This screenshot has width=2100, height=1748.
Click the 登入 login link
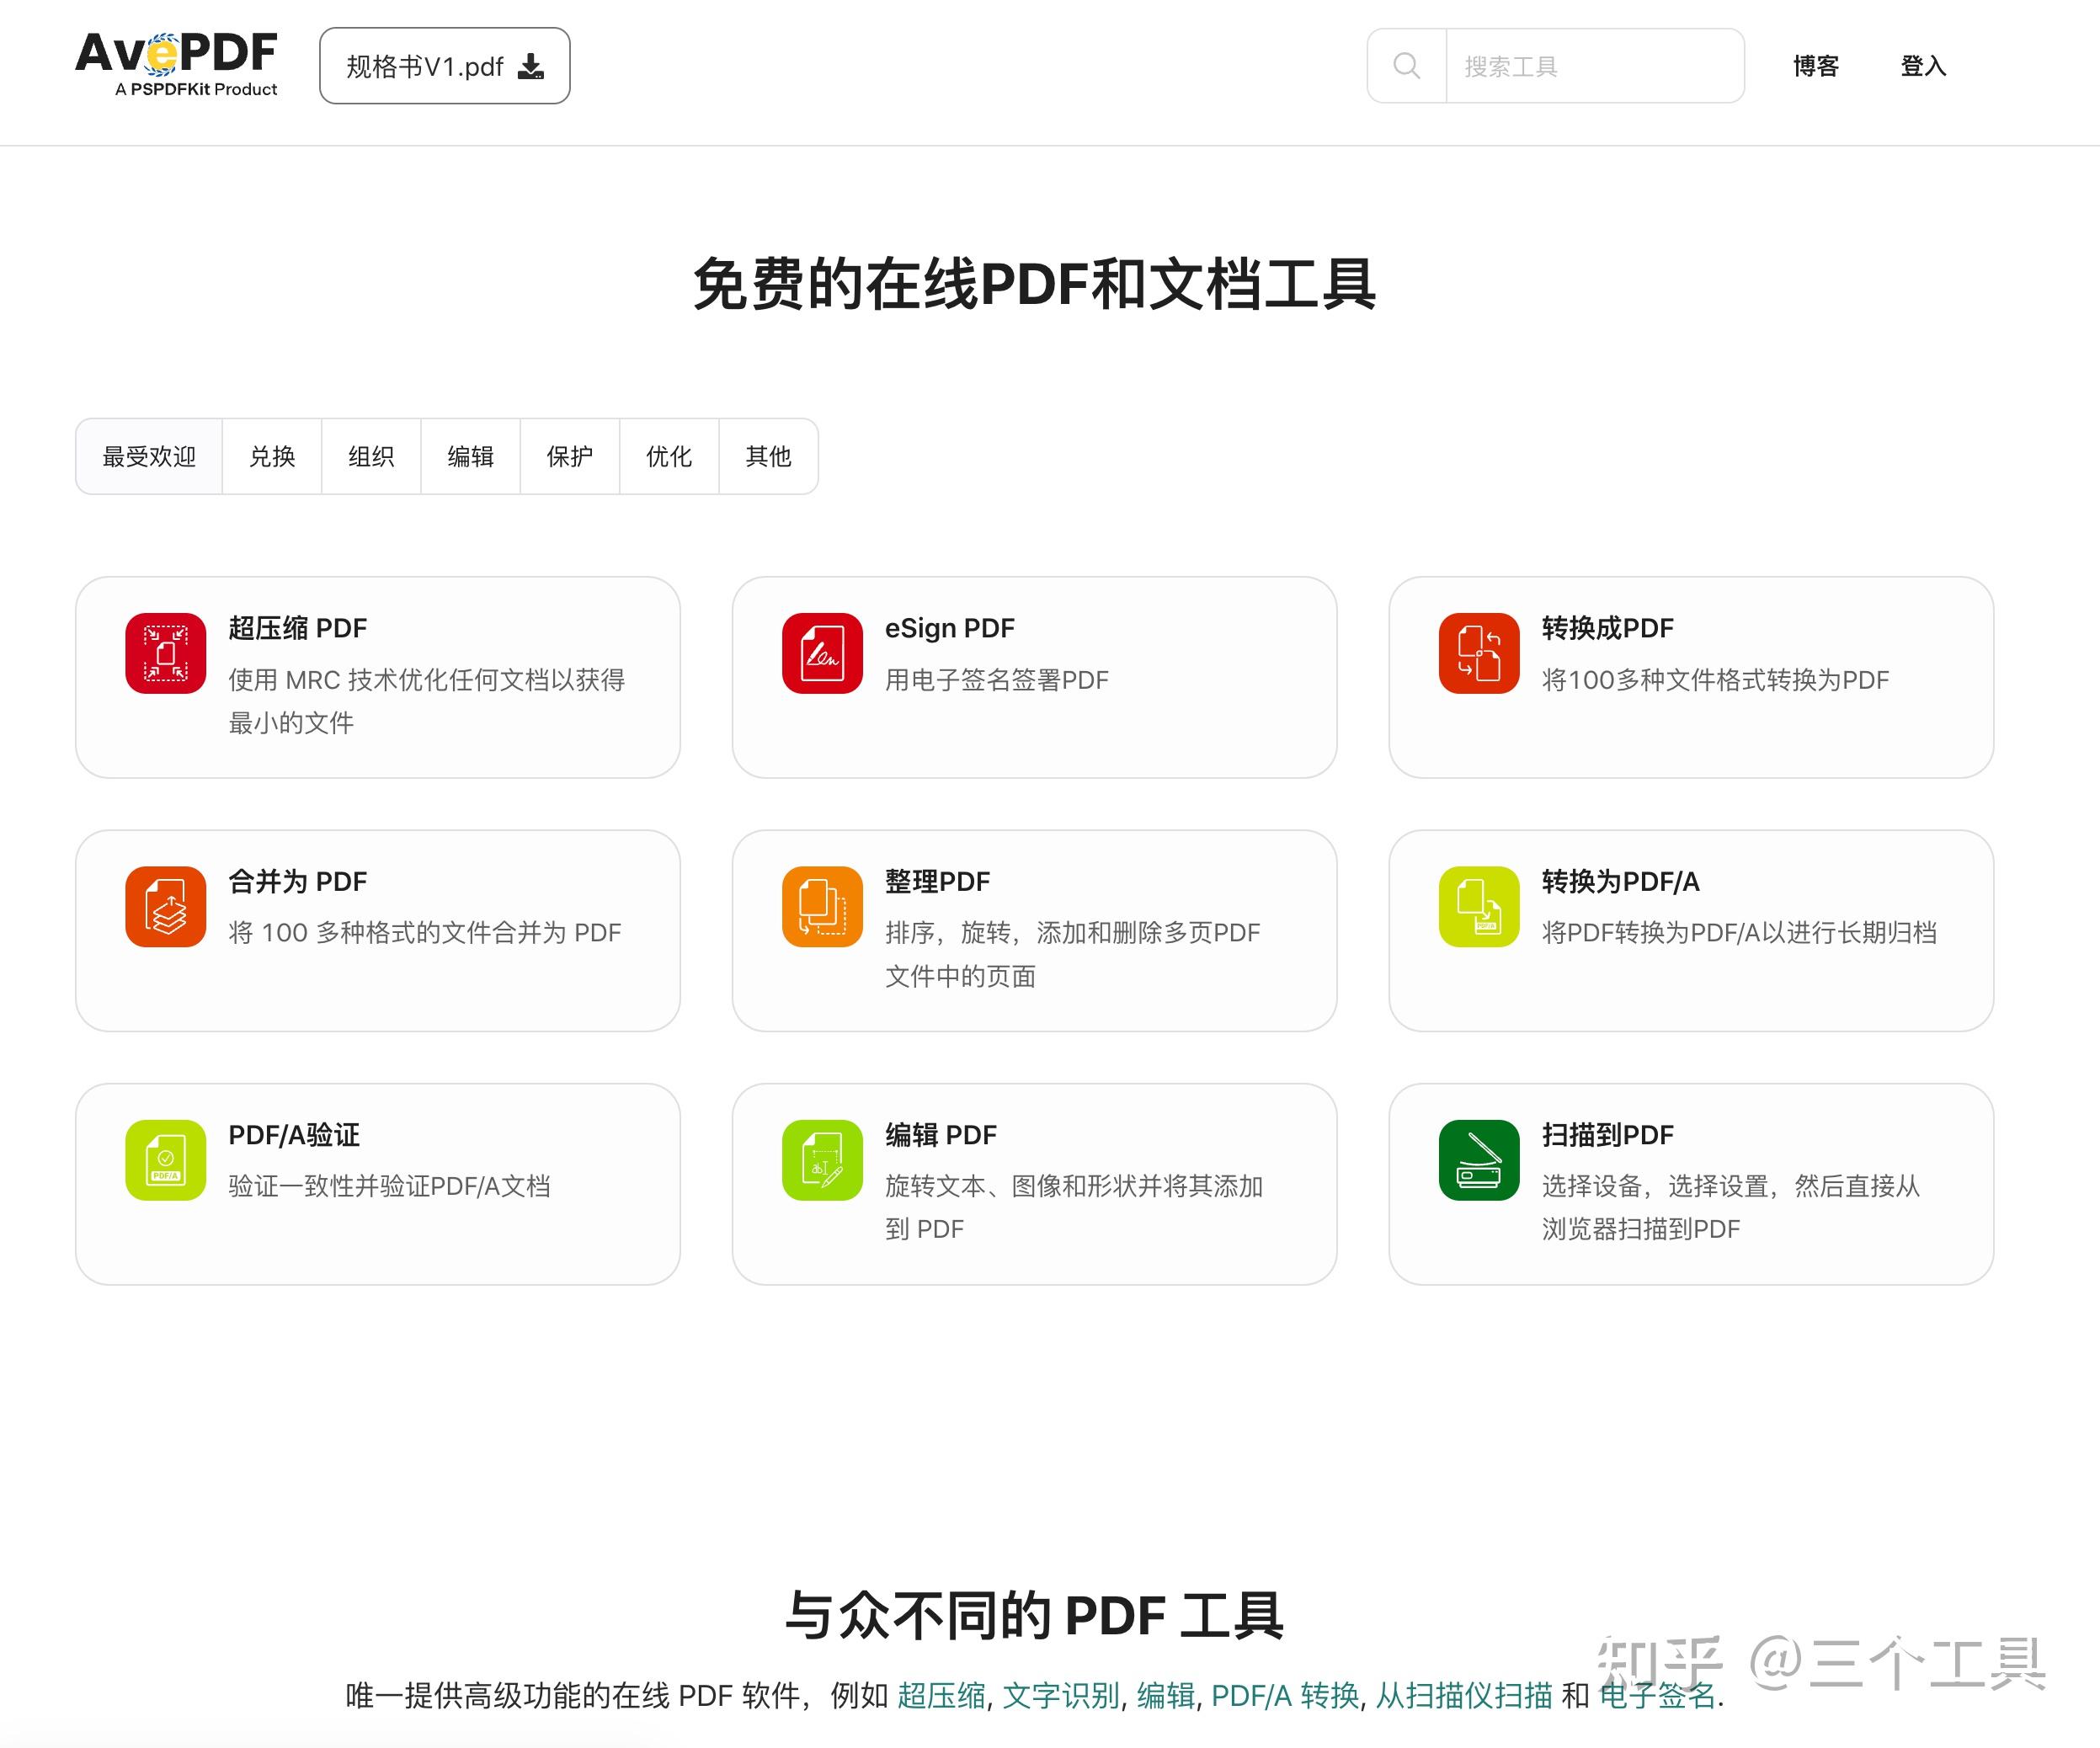[1923, 66]
